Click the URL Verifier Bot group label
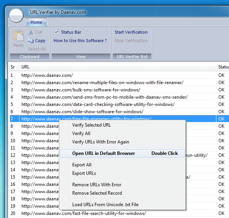 [x=132, y=57]
